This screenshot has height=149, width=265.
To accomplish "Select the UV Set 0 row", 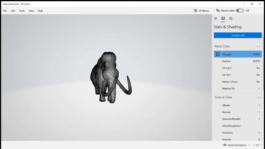I will pos(238,68).
